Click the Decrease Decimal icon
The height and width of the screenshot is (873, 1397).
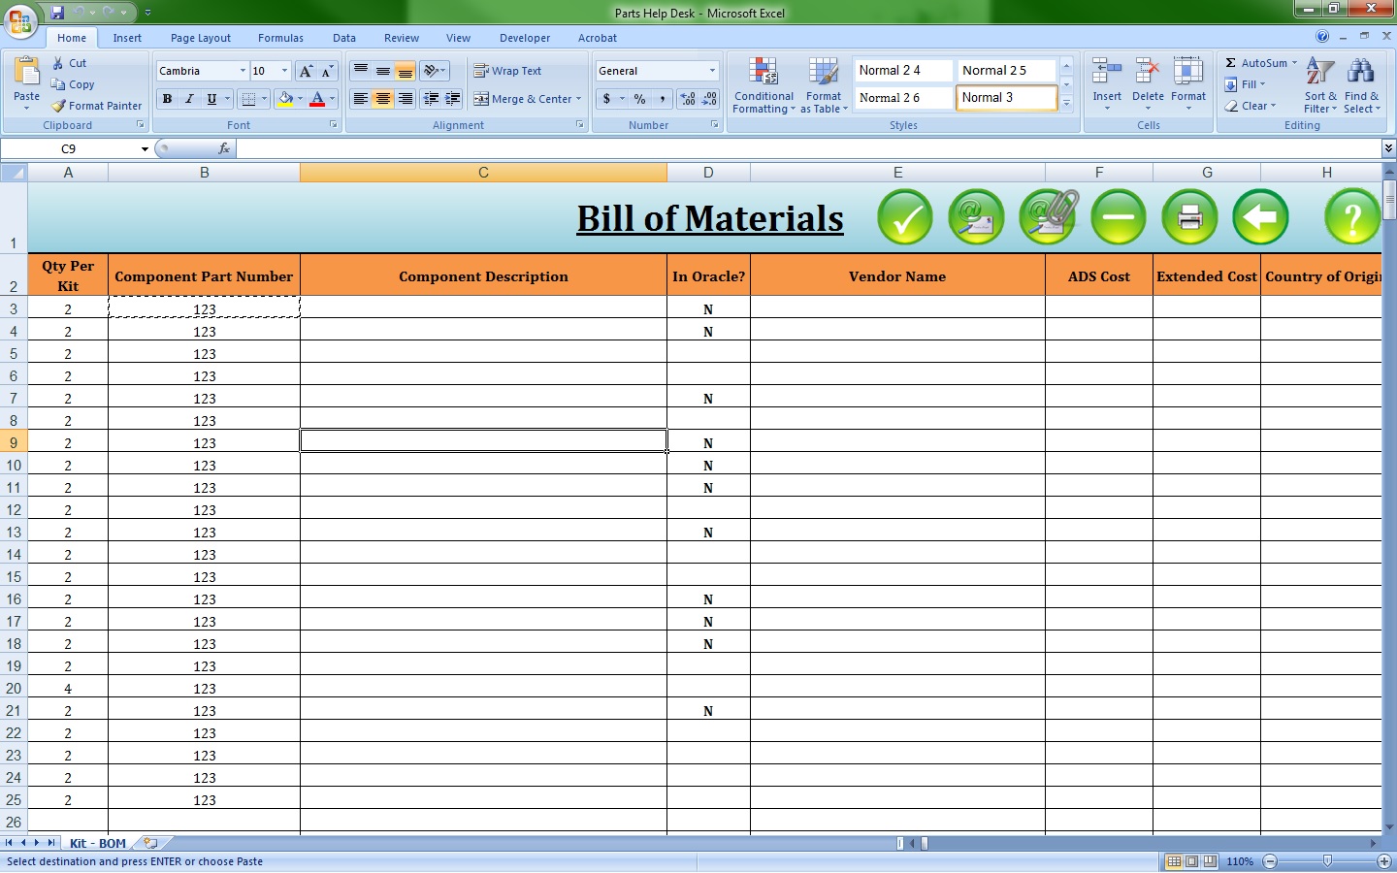[709, 99]
